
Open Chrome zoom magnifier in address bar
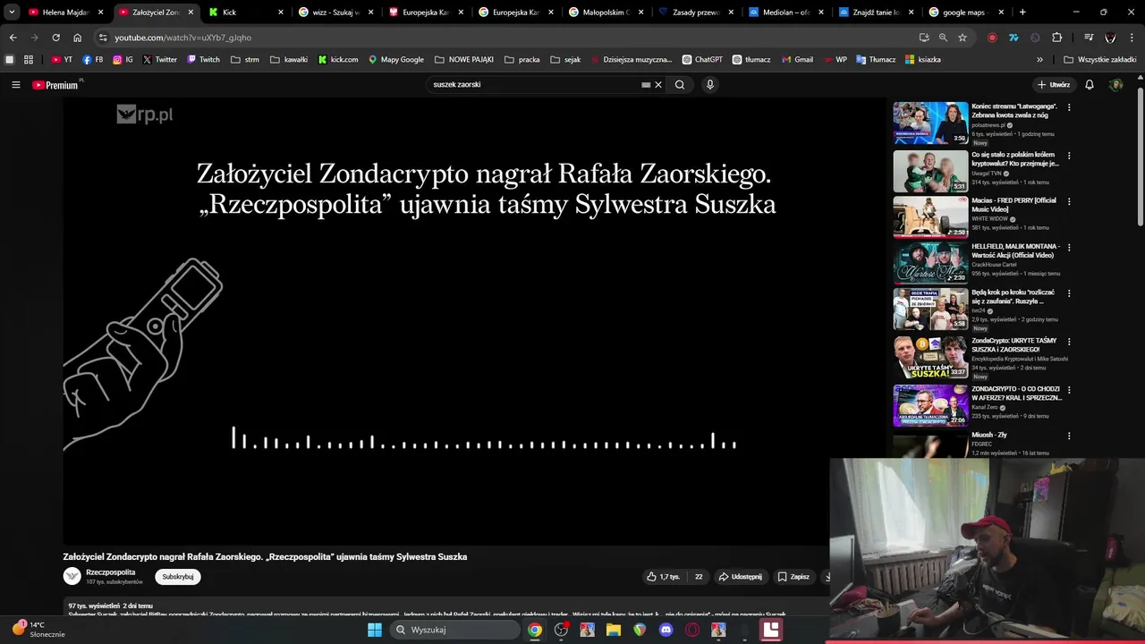[x=943, y=38]
